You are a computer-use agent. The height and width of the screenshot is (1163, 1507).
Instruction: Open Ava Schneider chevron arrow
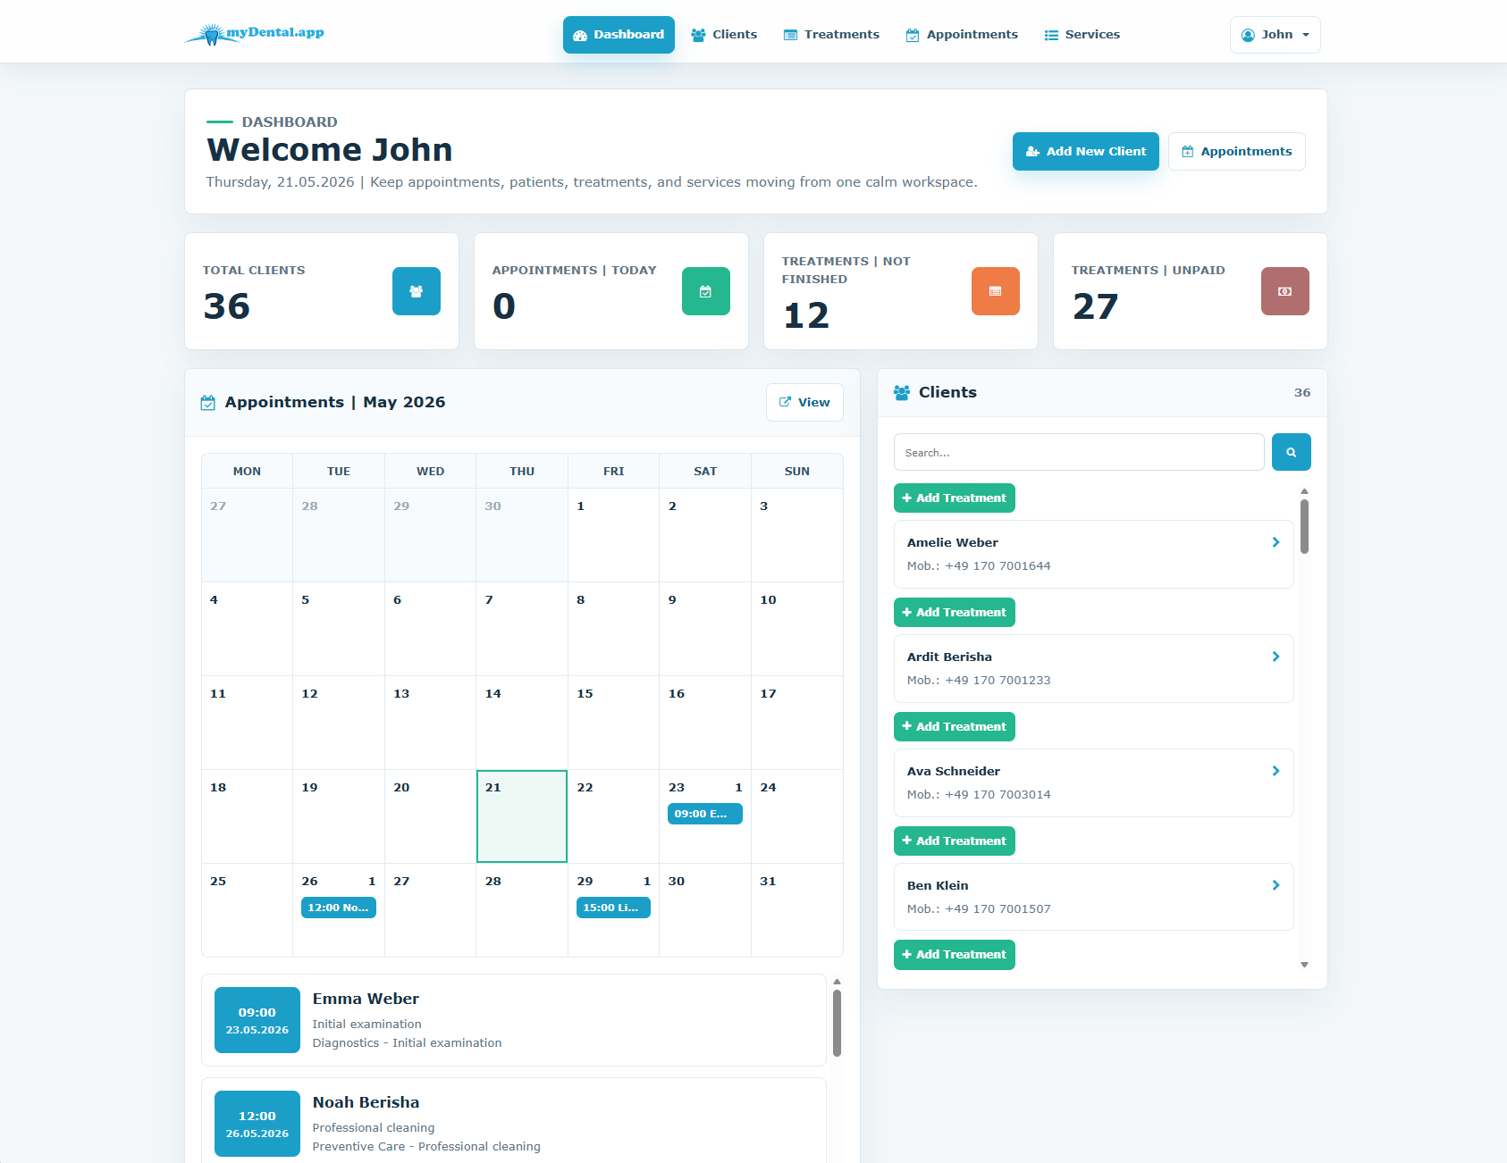[x=1275, y=771]
